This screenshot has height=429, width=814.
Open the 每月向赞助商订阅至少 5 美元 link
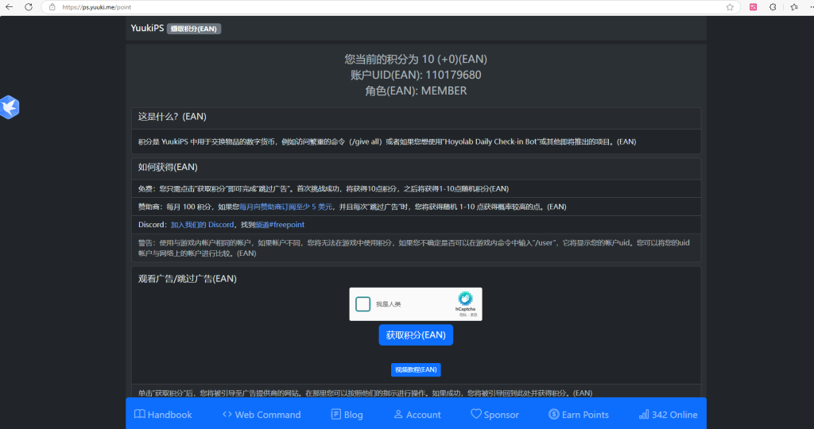[285, 207]
